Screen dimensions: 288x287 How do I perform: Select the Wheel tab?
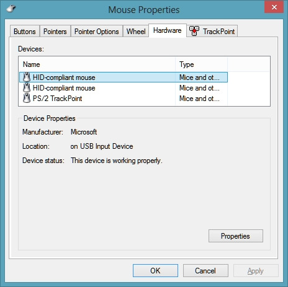[136, 32]
